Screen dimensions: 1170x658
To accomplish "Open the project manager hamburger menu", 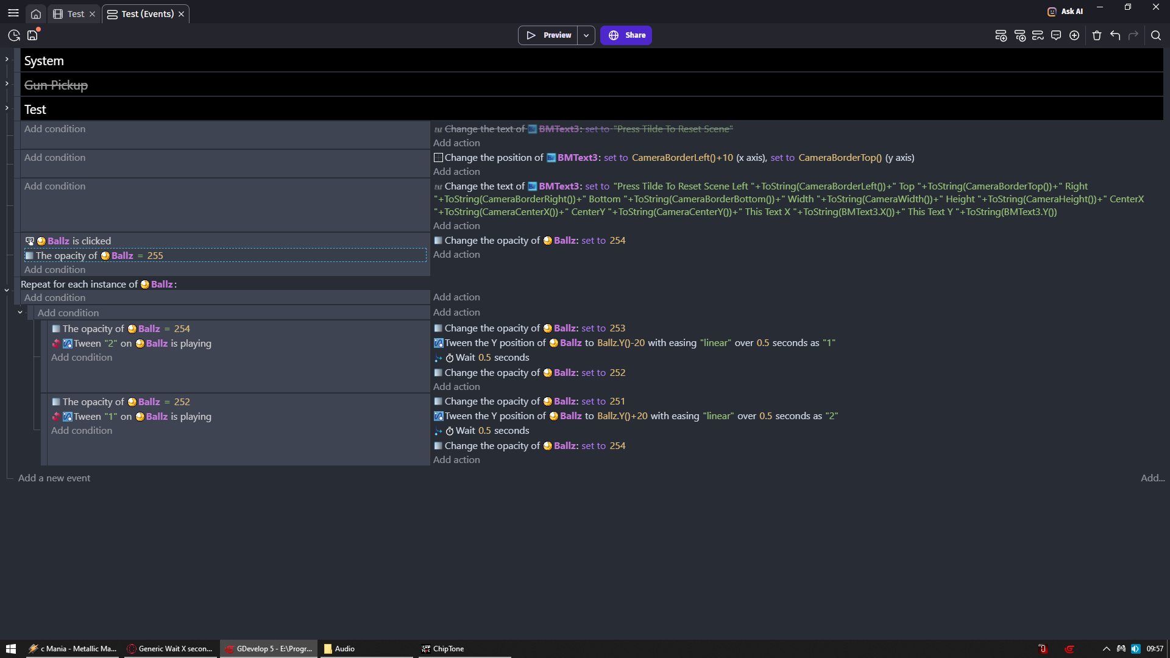I will pos(13,13).
